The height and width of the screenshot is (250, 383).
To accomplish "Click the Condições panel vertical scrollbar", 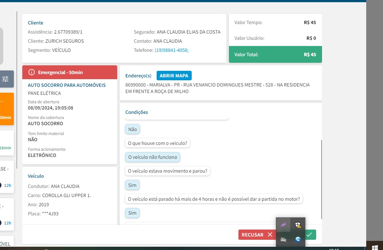I will 321,179.
